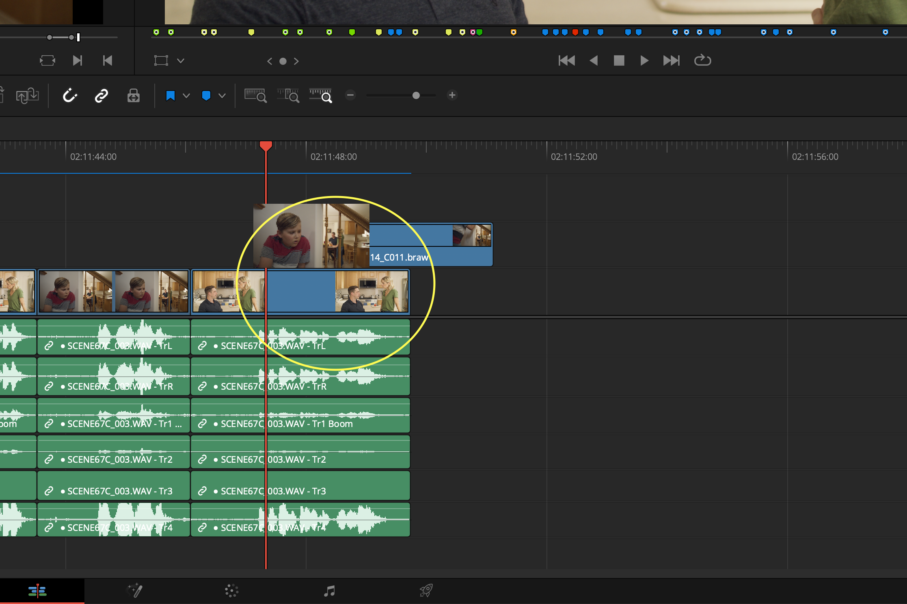907x604 pixels.
Task: Click the red playhead handle on ruler
Action: pos(266,146)
